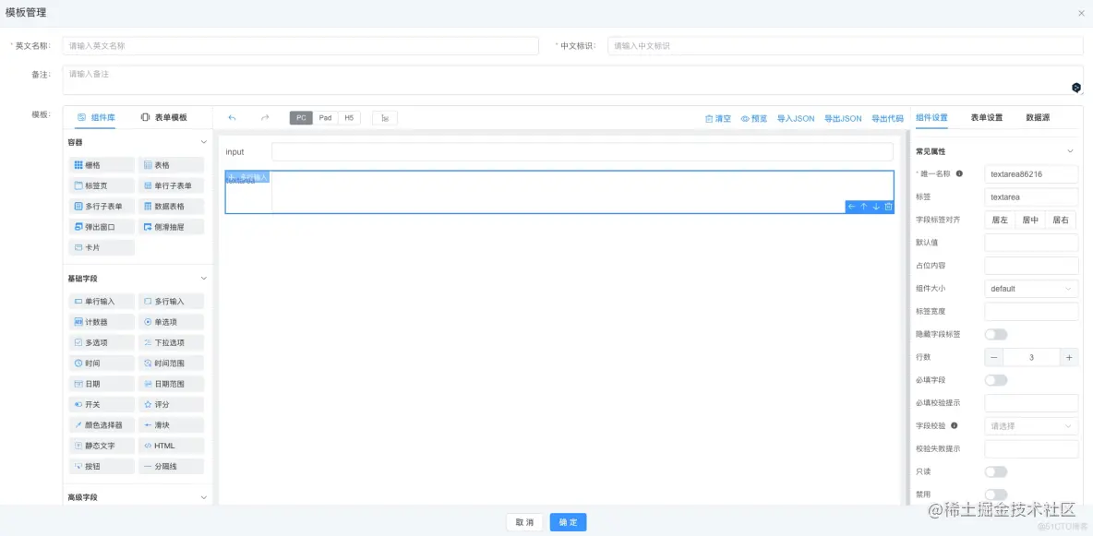This screenshot has height=536, width=1093.
Task: Delete the selected textarea using the trash icon
Action: point(889,208)
